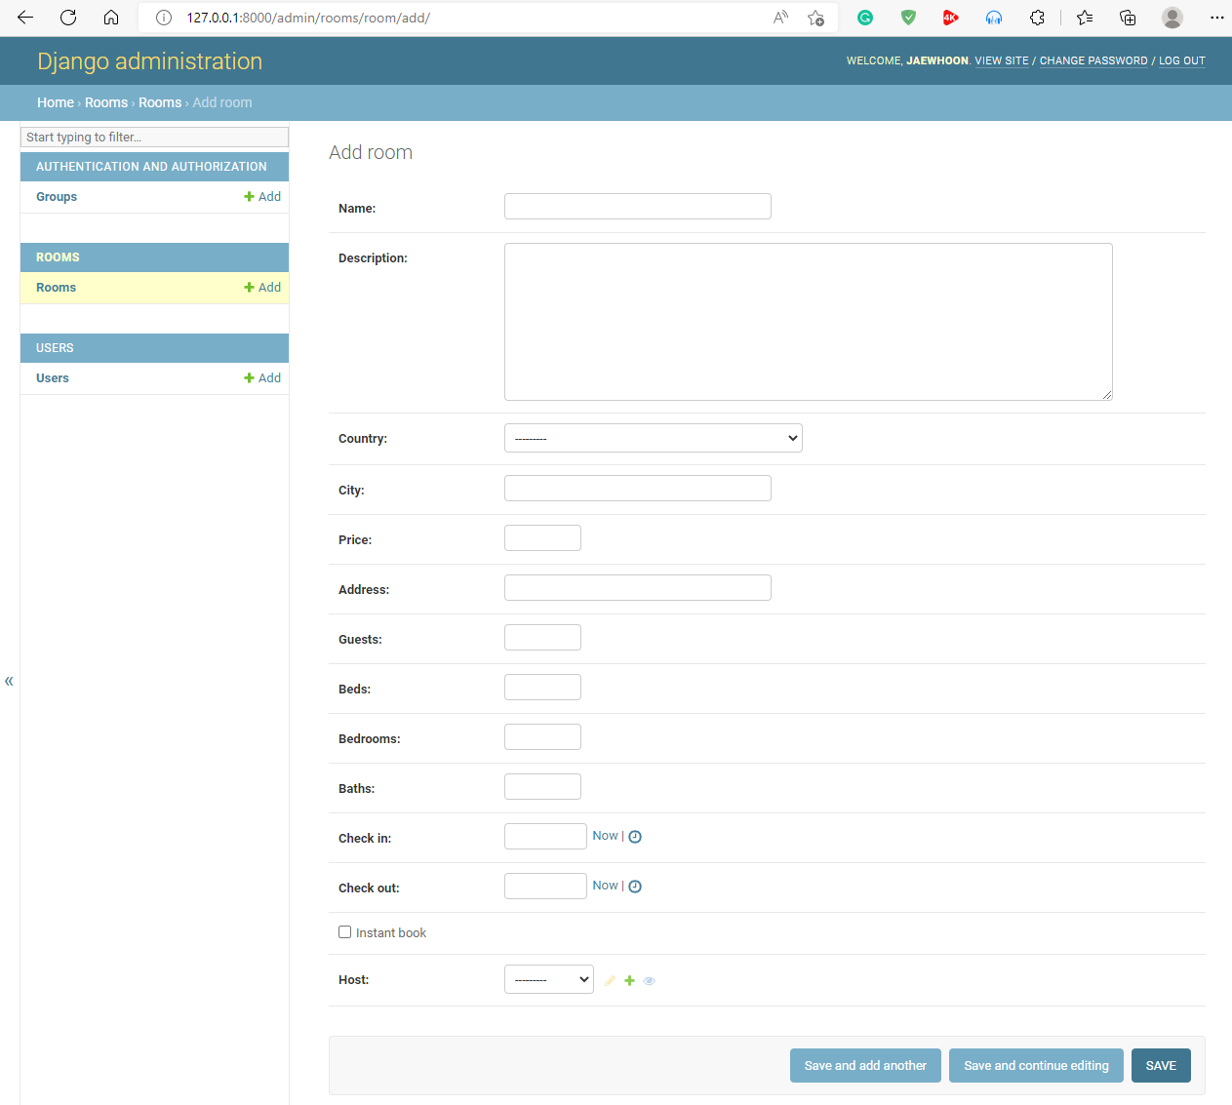Click the Home breadcrumb link
Screen dimensions: 1232x1105
point(56,102)
